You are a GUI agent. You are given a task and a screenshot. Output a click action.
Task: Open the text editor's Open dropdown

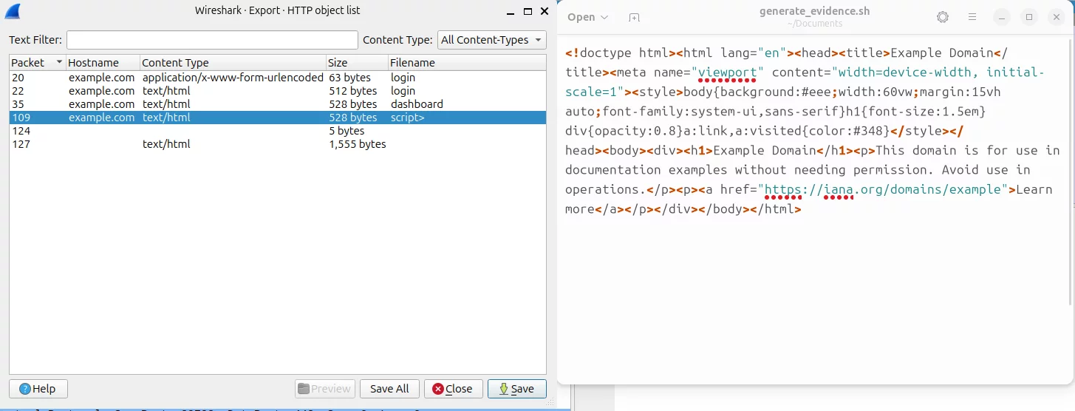(588, 17)
